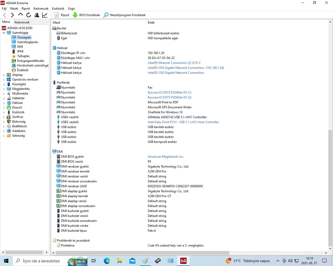Open Illesztőprogram frissítések
Screen dimensions: 333x266
pos(124,15)
